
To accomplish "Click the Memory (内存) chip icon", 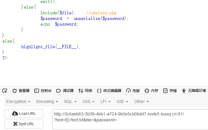I will [x=147, y=91].
